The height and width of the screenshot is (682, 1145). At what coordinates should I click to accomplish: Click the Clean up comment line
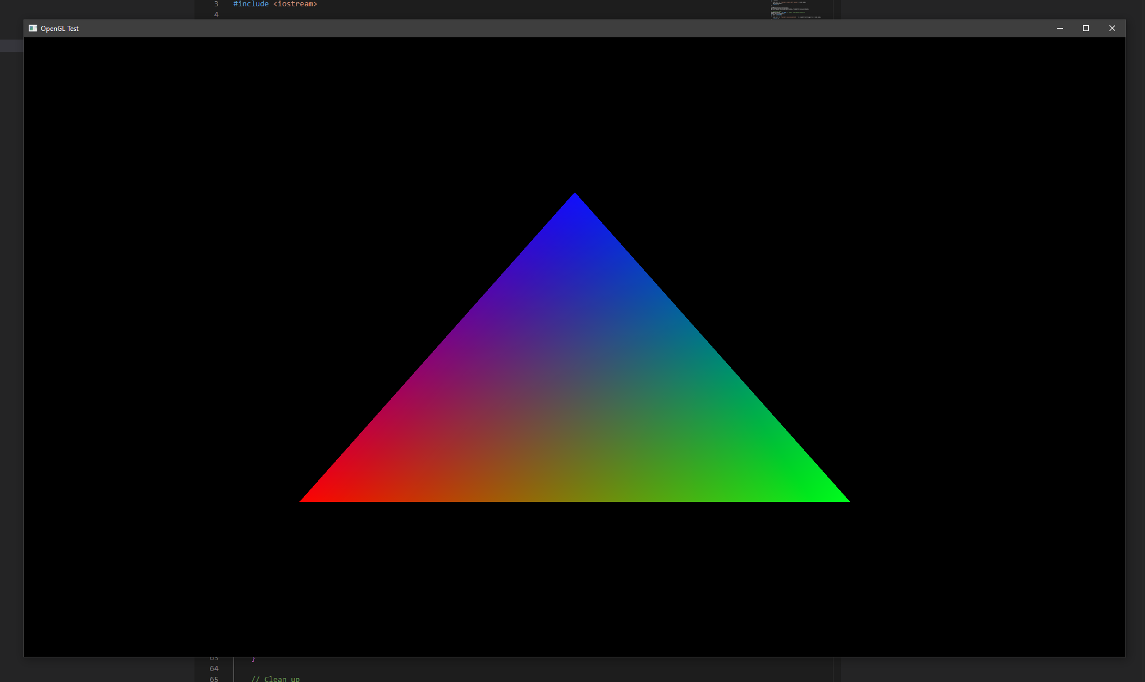tap(275, 679)
